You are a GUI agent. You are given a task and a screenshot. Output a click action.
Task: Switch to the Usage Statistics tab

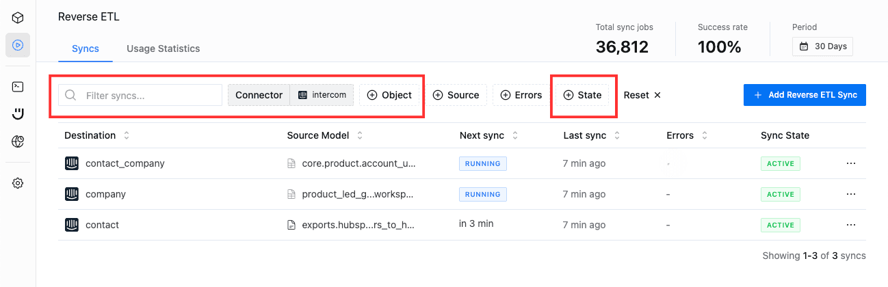164,49
